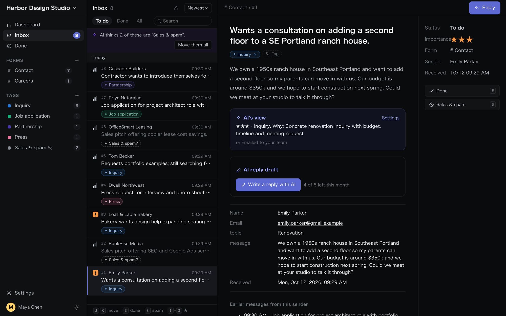The width and height of the screenshot is (506, 316).
Task: Set importance to the third star
Action: 469,39
